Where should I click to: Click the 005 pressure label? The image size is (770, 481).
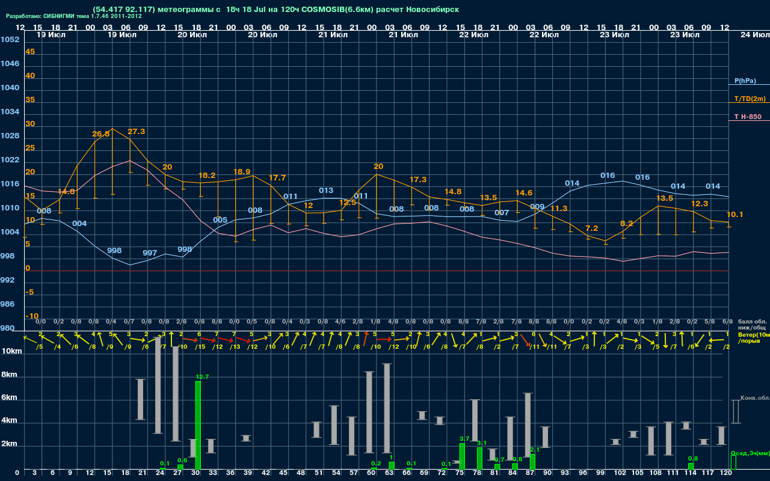pos(220,219)
